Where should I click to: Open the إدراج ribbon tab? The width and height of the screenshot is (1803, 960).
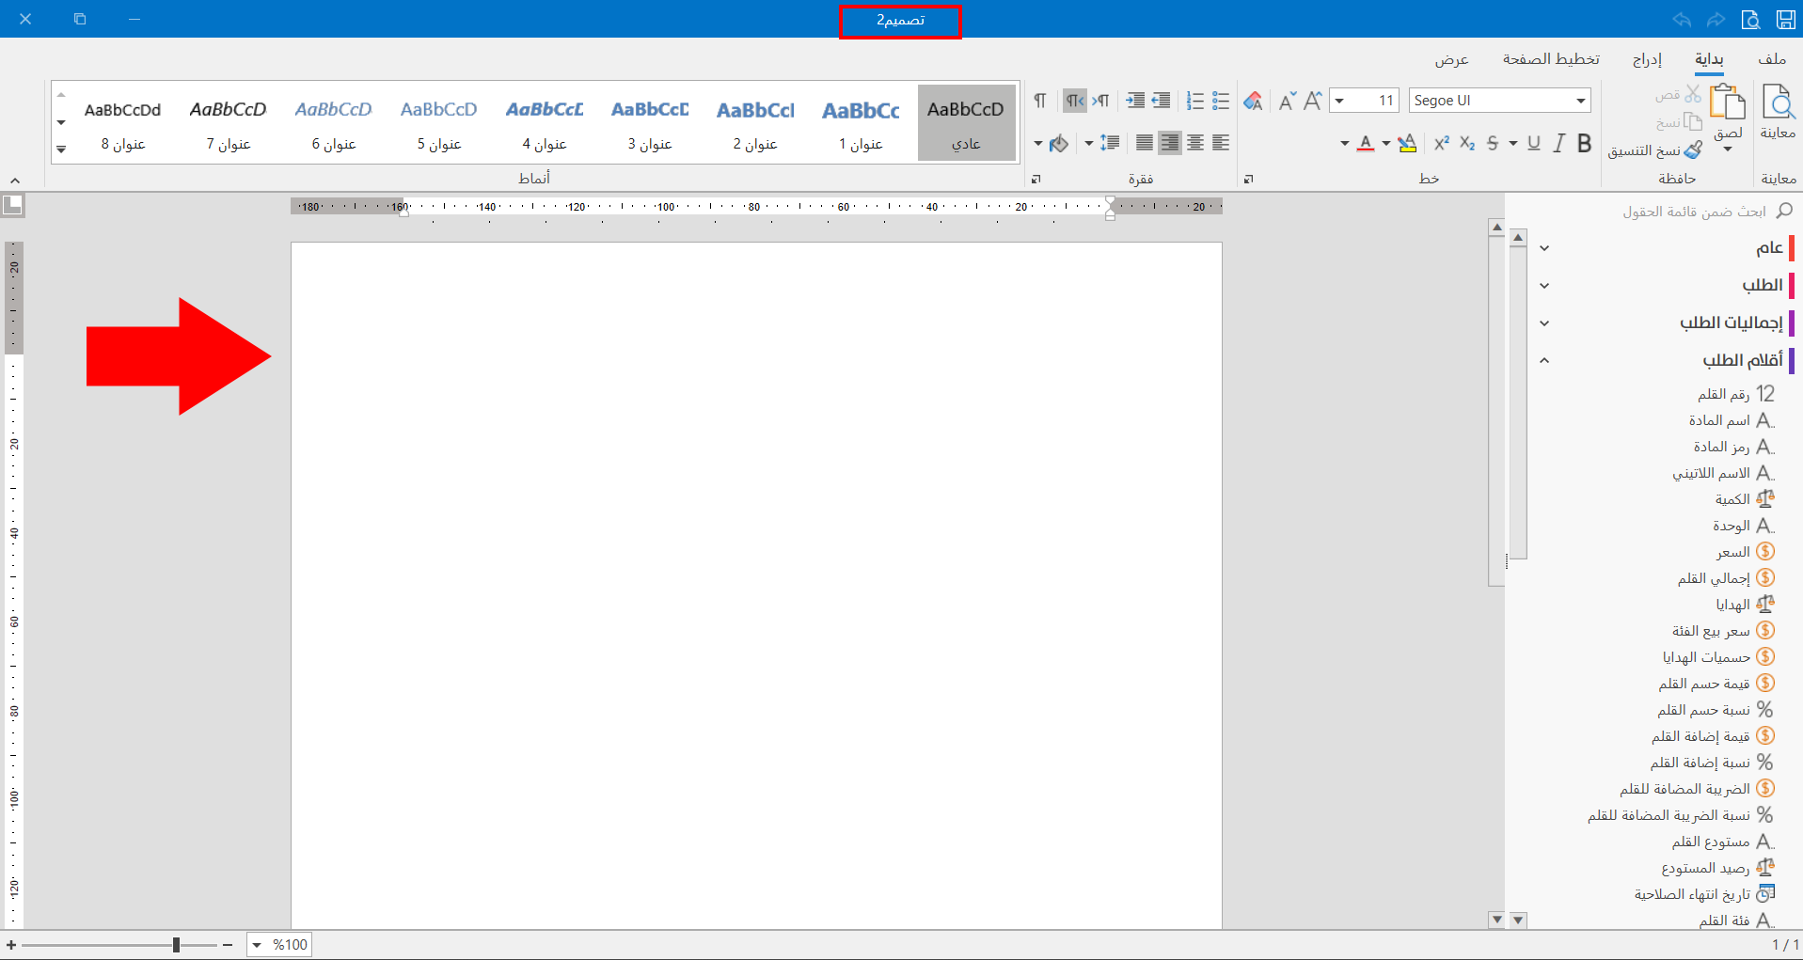point(1647,59)
